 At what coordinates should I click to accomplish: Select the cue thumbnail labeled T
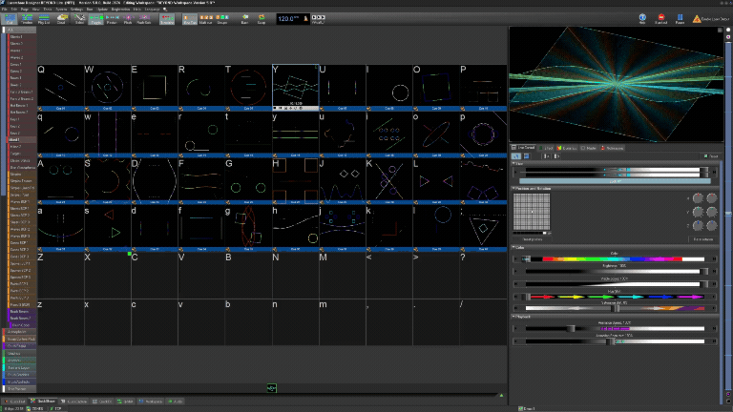point(248,86)
